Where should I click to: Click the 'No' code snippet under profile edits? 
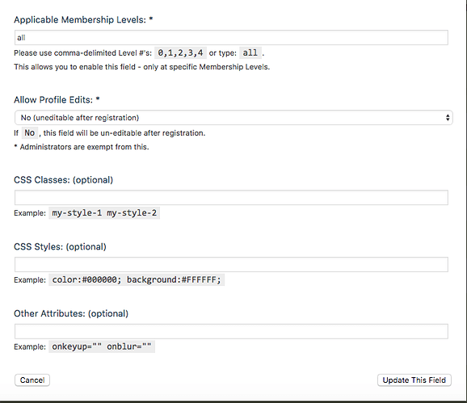29,132
